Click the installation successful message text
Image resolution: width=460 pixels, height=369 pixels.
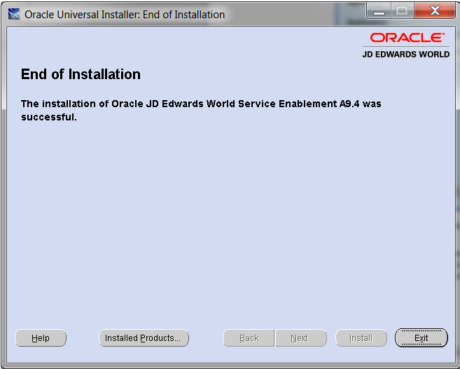point(201,111)
